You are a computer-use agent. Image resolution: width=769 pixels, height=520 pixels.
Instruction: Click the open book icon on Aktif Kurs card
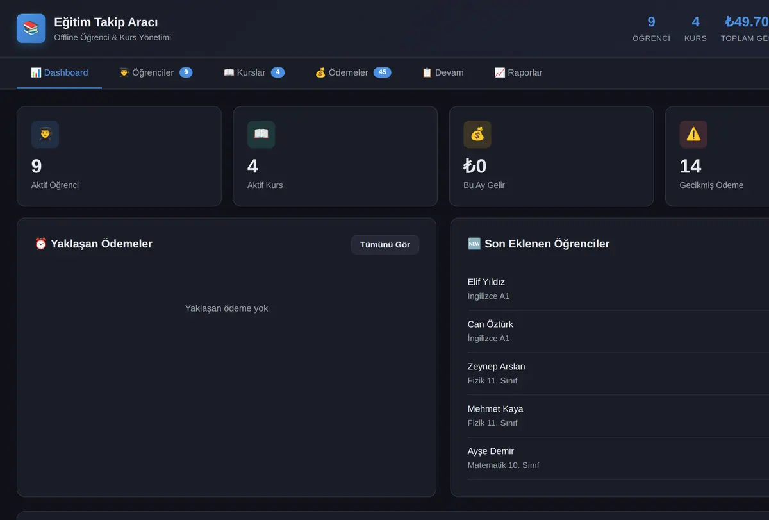[x=261, y=135]
